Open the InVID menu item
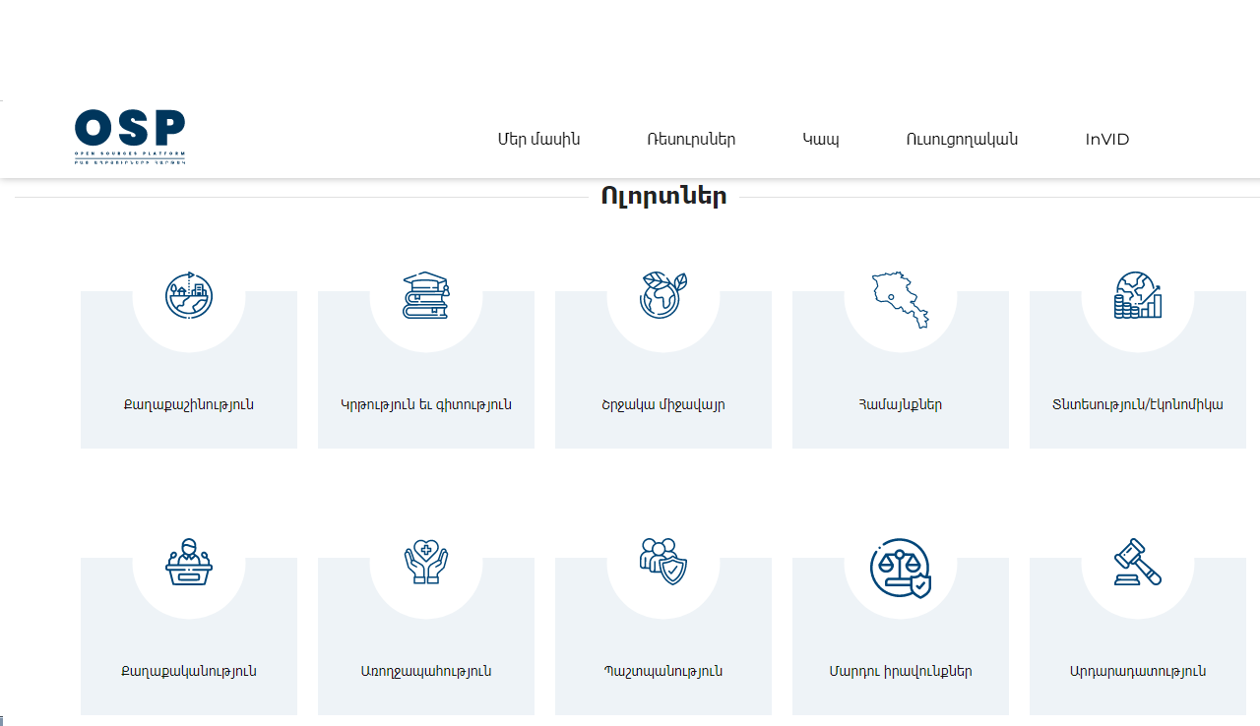Viewport: 1260px width, 726px height. click(x=1107, y=140)
